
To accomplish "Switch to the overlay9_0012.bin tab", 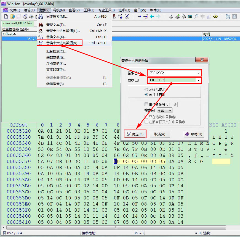I will pos(17,23).
